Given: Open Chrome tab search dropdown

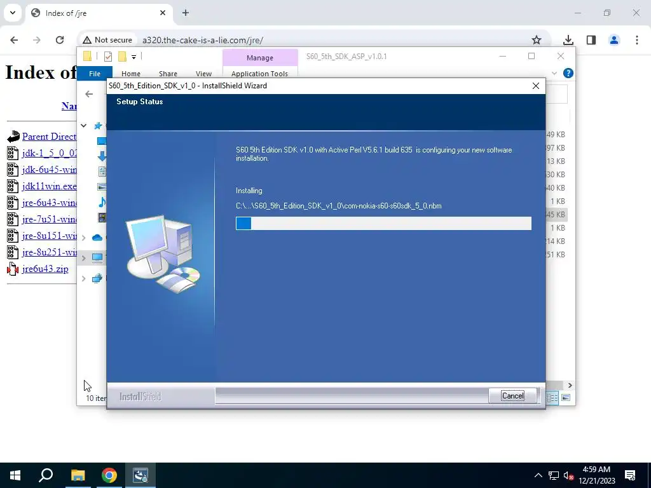Looking at the screenshot, I should pyautogui.click(x=13, y=13).
